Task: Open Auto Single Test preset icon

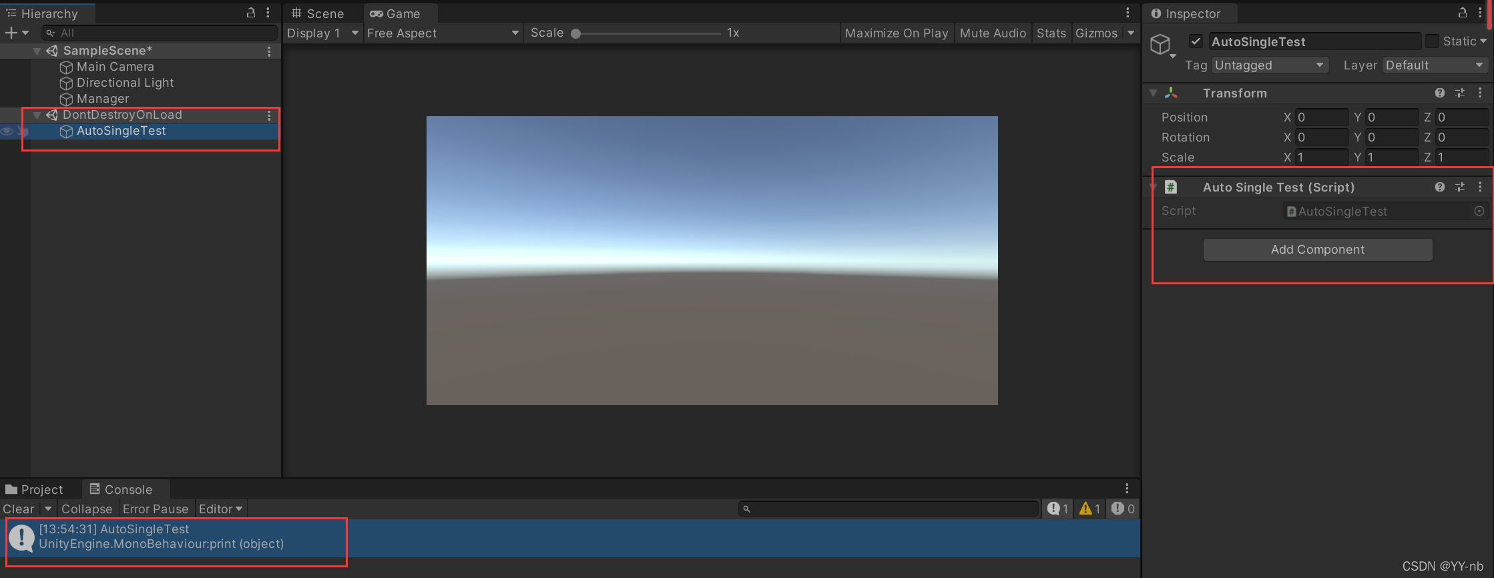Action: pyautogui.click(x=1460, y=188)
